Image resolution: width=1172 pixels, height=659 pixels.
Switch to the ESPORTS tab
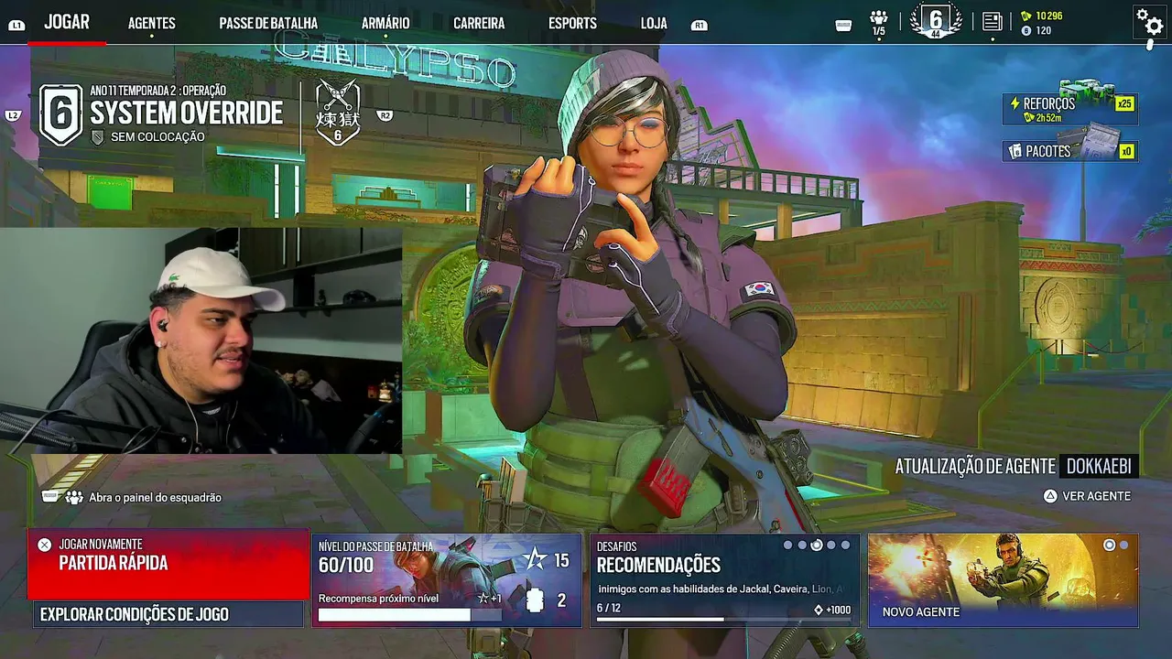click(x=572, y=24)
